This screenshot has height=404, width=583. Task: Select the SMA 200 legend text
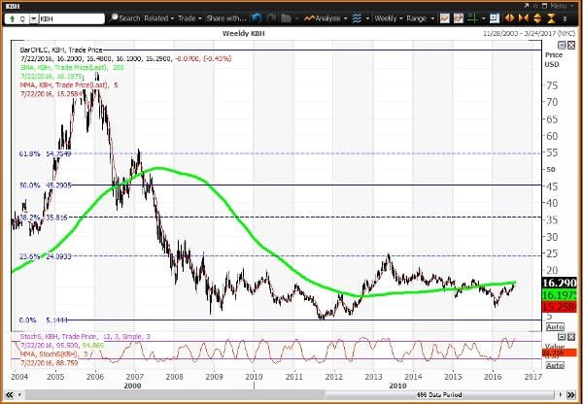coord(72,67)
